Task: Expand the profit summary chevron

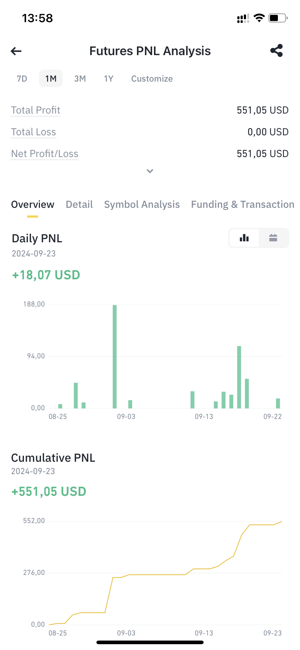Action: pyautogui.click(x=150, y=171)
